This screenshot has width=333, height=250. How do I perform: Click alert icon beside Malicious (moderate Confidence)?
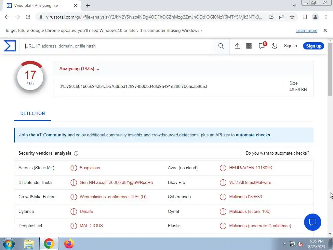click(x=223, y=226)
